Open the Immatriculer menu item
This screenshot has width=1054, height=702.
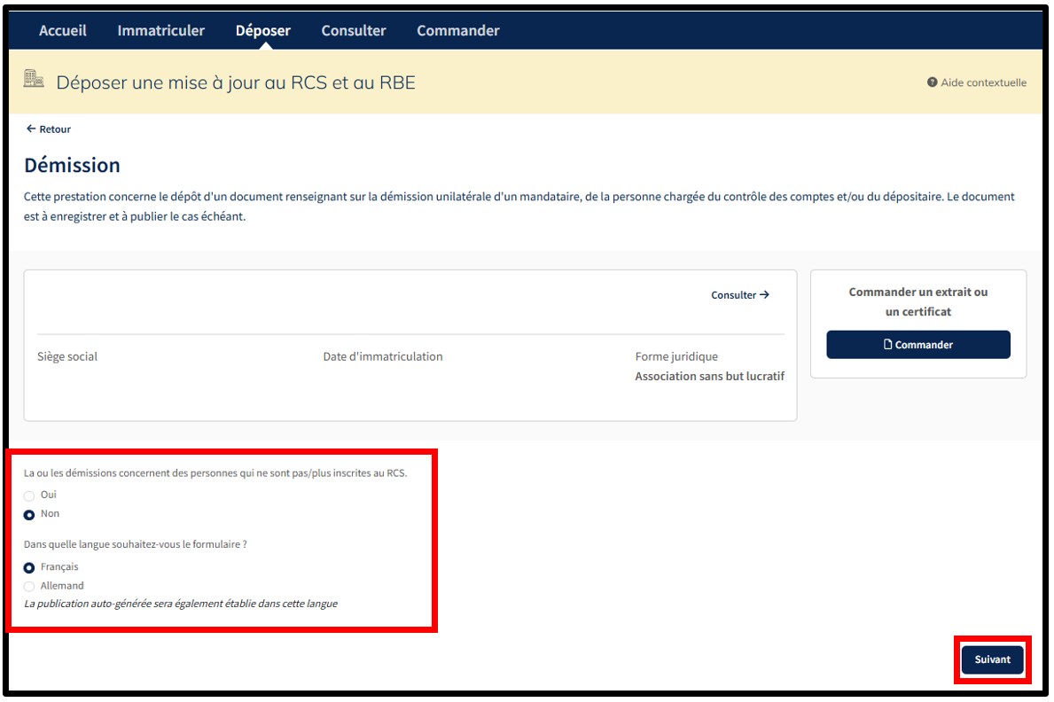click(160, 31)
